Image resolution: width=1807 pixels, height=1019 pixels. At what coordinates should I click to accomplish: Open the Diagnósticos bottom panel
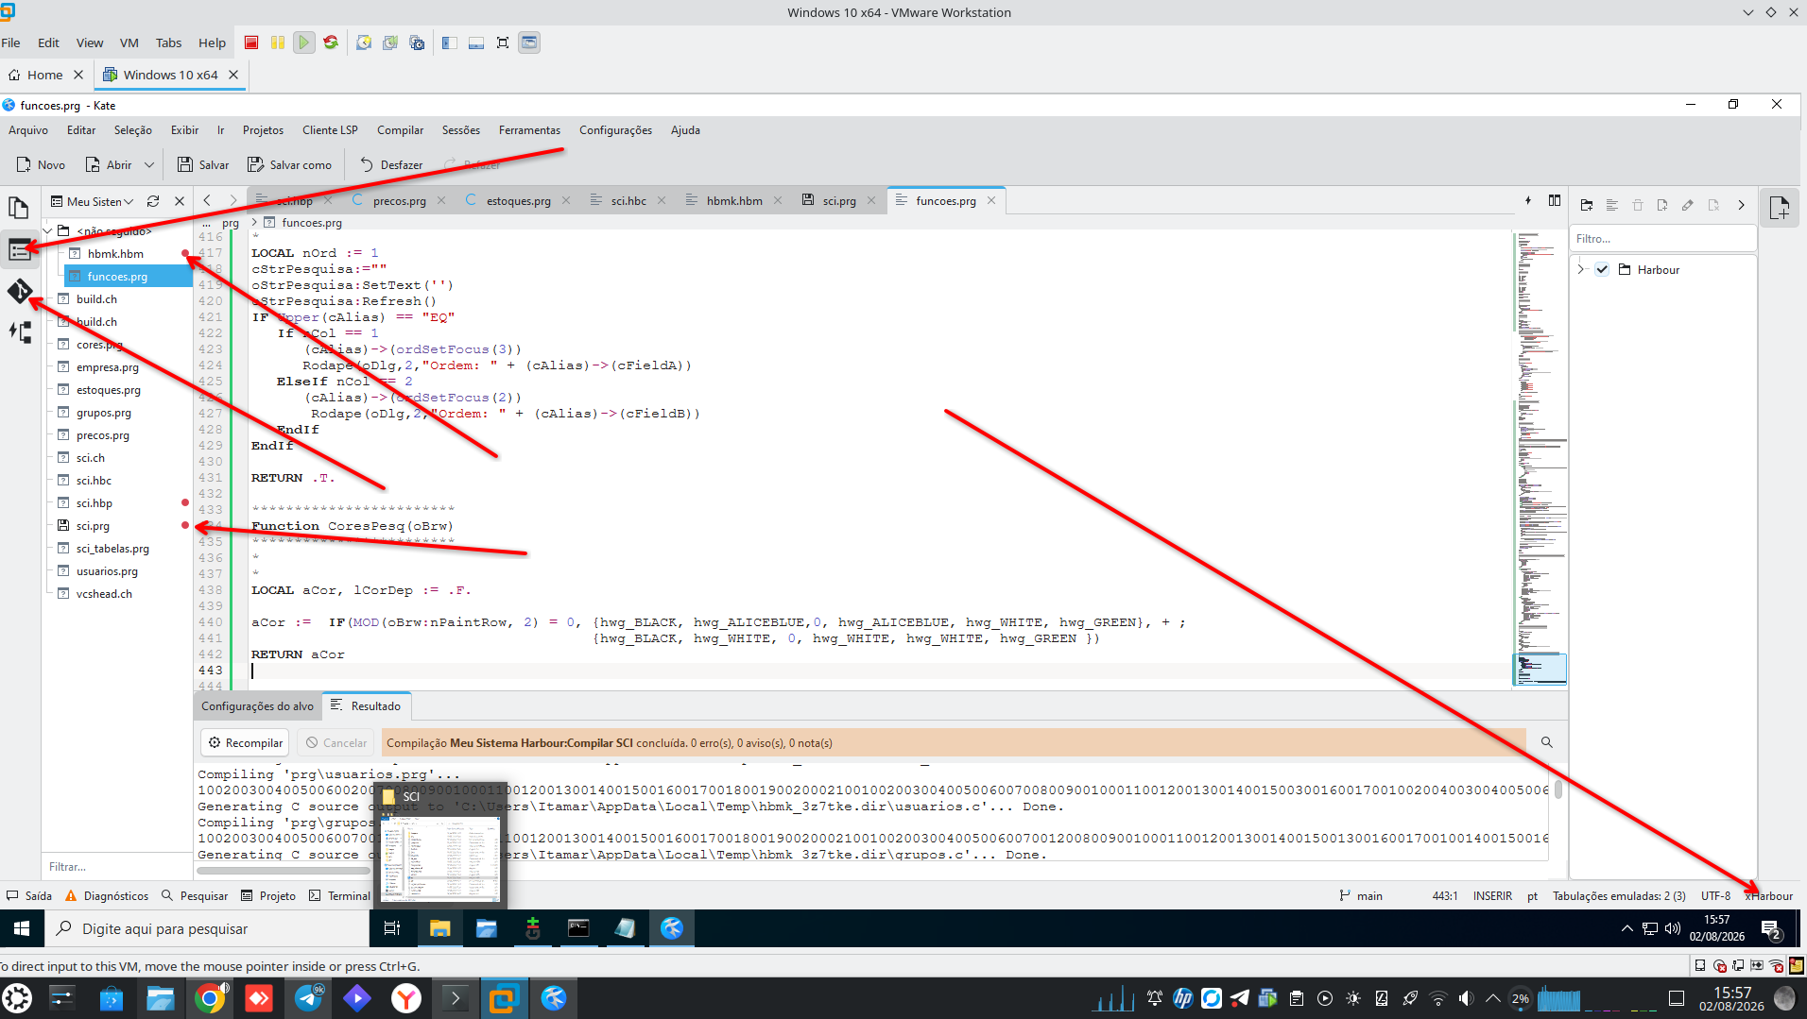pos(106,895)
